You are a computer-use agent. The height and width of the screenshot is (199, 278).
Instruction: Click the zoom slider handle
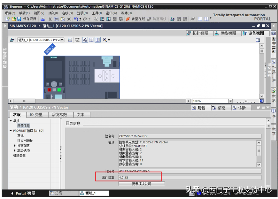tap(246, 101)
